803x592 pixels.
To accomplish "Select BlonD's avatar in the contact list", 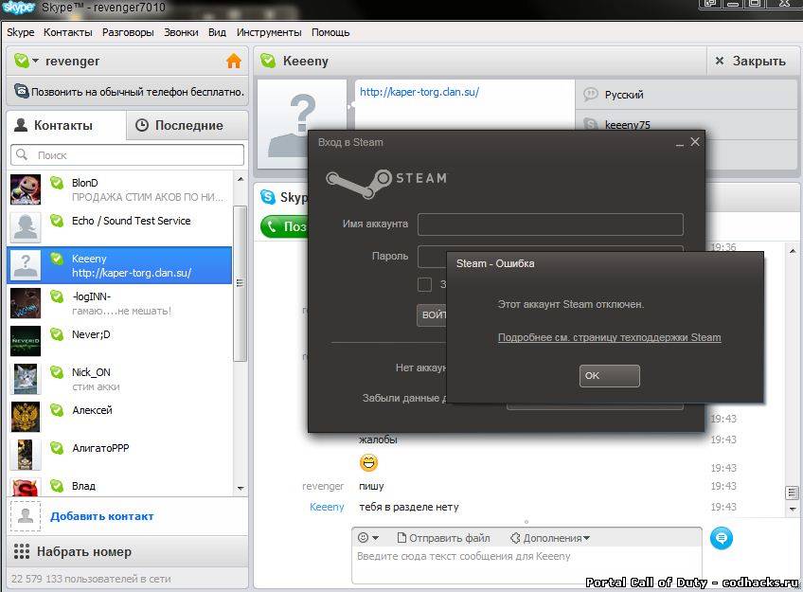I will pyautogui.click(x=25, y=189).
